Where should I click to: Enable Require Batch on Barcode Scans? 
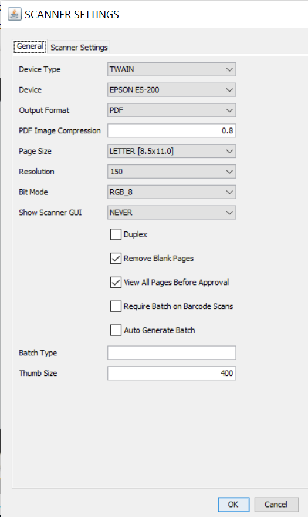tap(116, 306)
